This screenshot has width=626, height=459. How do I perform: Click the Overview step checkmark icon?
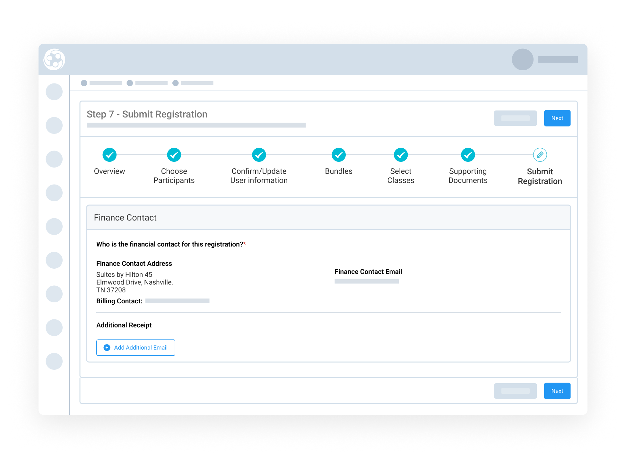point(109,155)
